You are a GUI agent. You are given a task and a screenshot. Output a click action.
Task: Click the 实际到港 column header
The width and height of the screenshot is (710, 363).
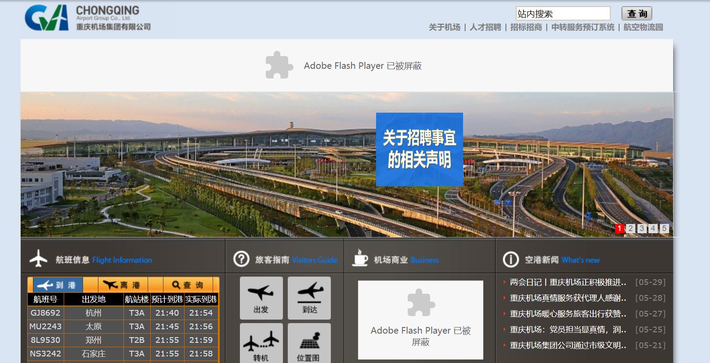201,299
